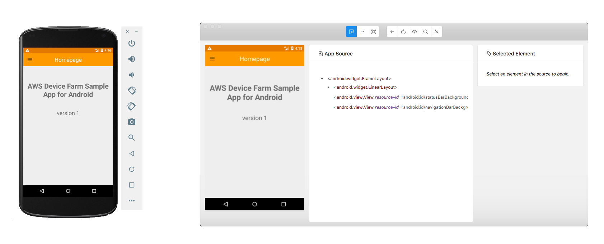Tap recents button in emulator navigation bar
Viewport: 604px width, 244px height.
click(x=94, y=191)
